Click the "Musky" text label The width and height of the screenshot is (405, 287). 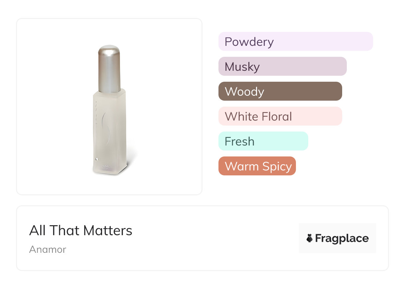click(242, 67)
